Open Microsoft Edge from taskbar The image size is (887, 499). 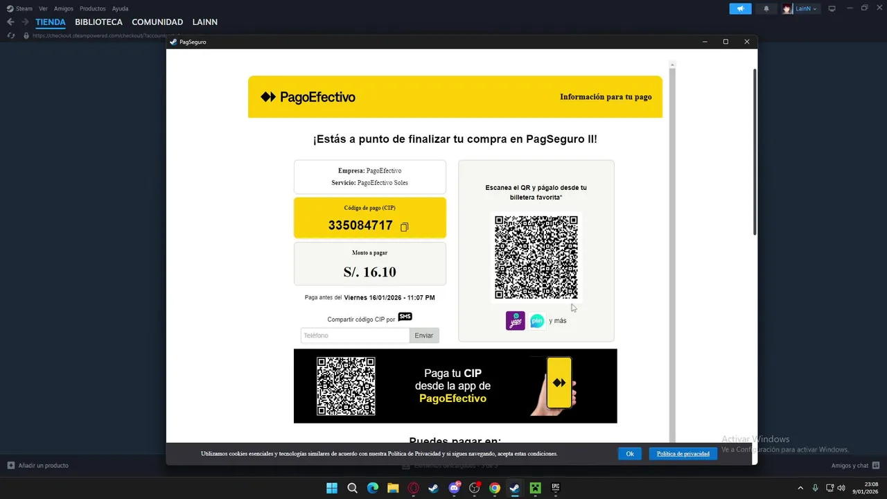[x=373, y=488]
